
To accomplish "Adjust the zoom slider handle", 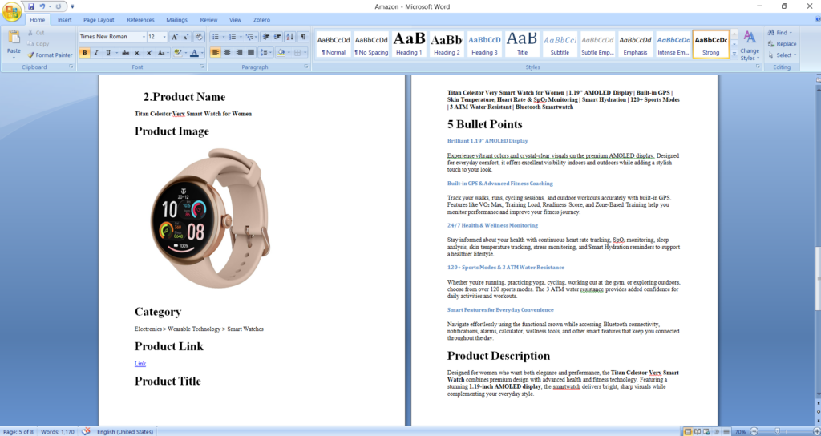I will tap(776, 432).
